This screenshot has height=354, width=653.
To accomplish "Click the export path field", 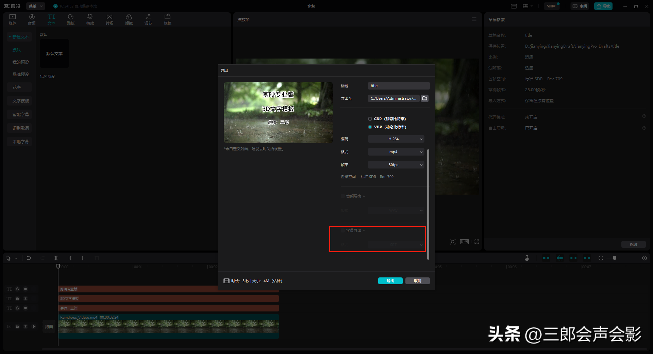I will click(x=394, y=98).
